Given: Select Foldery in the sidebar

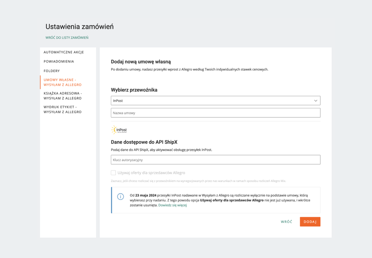Looking at the screenshot, I should point(52,71).
